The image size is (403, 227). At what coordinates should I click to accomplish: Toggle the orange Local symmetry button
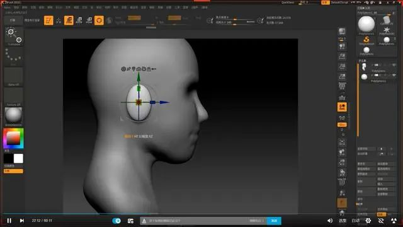pos(342,107)
